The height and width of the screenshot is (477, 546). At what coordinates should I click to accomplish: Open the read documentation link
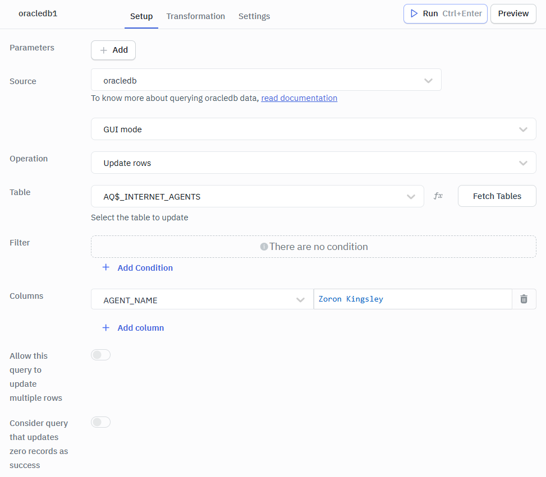[299, 98]
